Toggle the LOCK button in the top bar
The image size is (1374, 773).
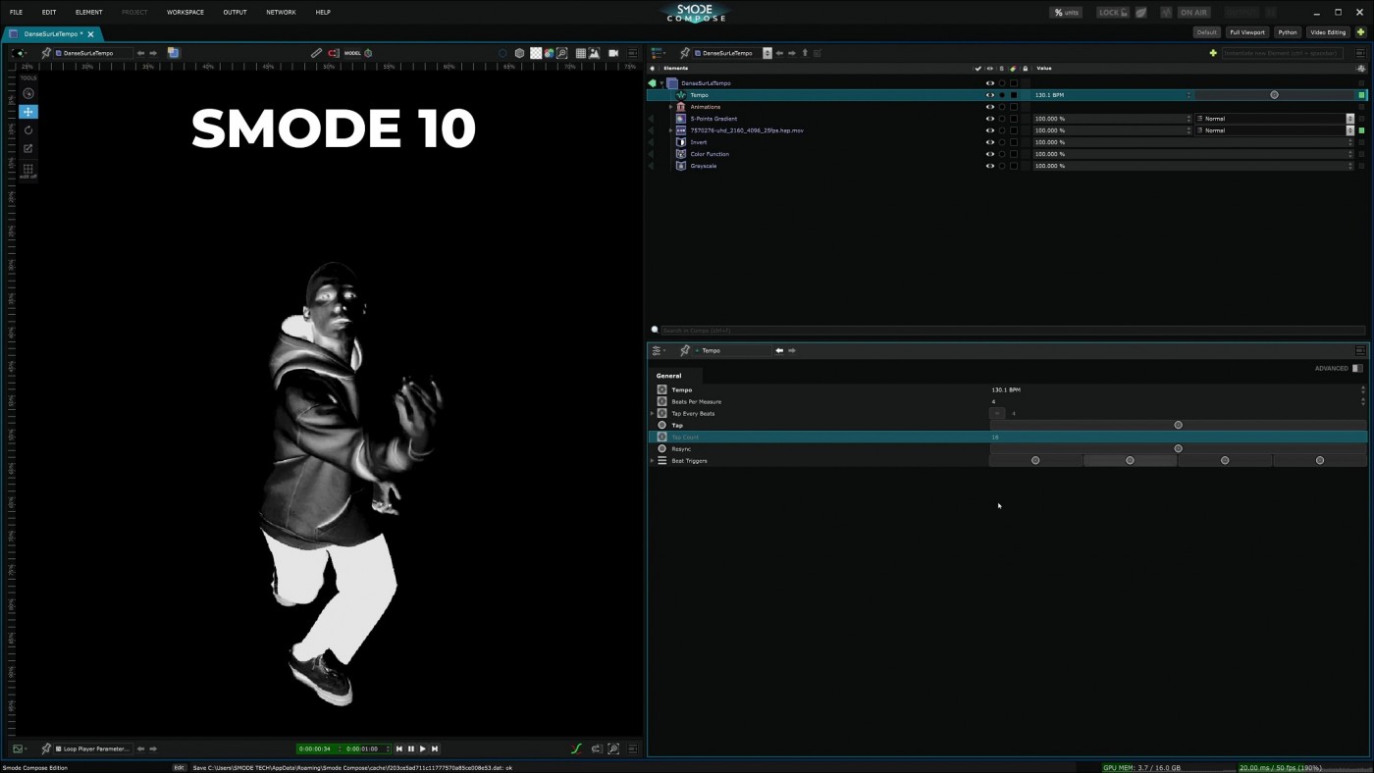pos(1113,13)
